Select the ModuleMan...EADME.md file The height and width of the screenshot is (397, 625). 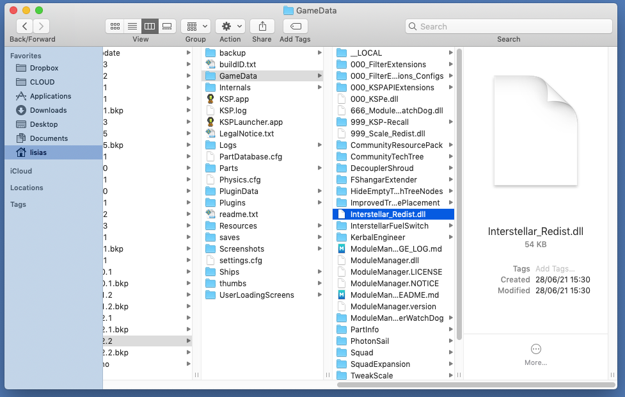(x=393, y=295)
